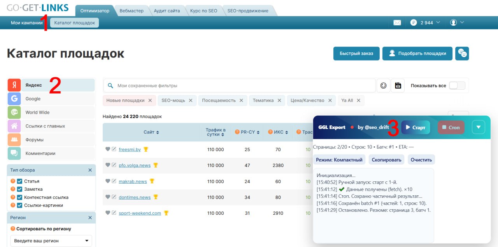Screen dimensions: 498x247
Task: Uncheck the Статья checkbox
Action: (19, 181)
